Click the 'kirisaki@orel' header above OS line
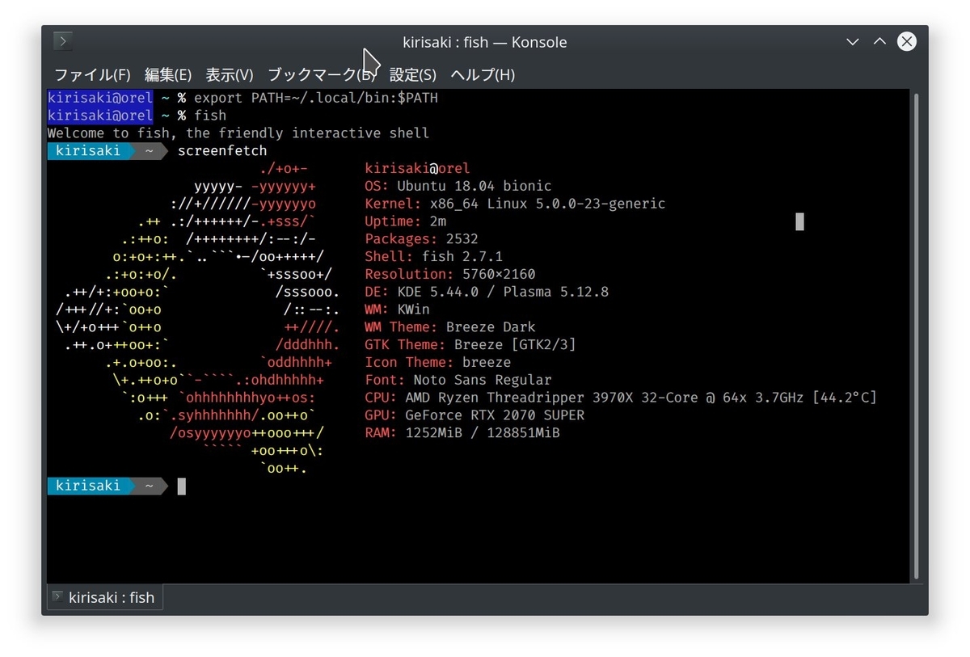 418,169
